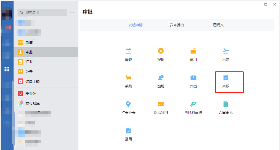The width and height of the screenshot is (280, 150).
Task: Click the 爱关怀 red smile icon
Action: coord(21,94)
